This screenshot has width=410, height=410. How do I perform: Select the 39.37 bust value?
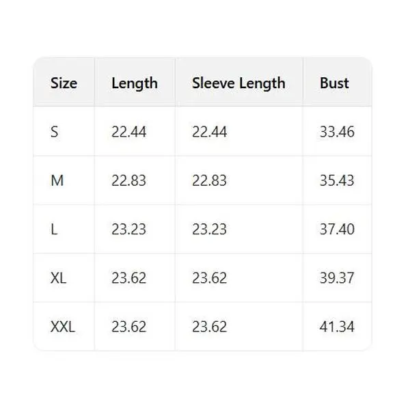[337, 278]
